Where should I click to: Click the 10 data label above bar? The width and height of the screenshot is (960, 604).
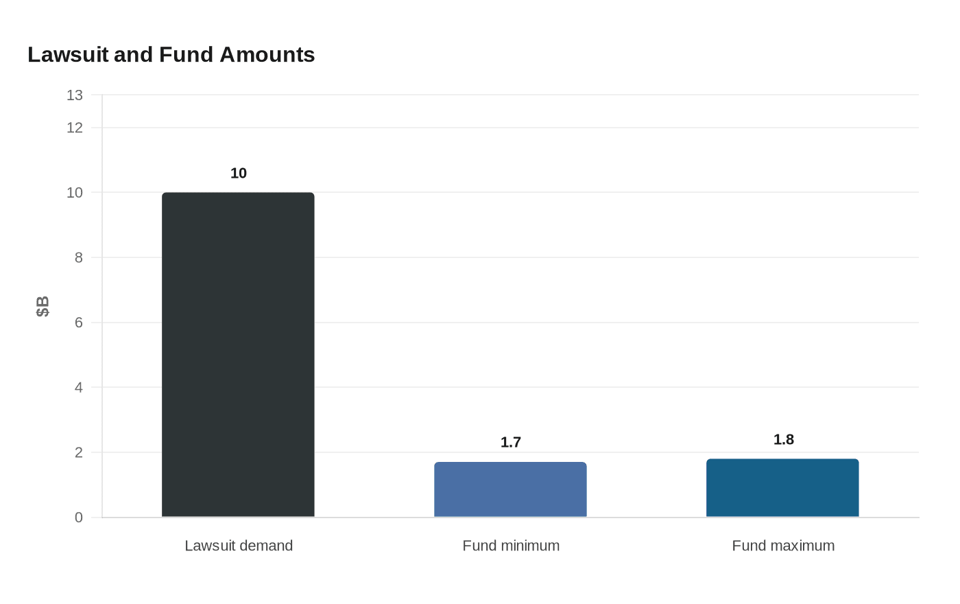(239, 173)
